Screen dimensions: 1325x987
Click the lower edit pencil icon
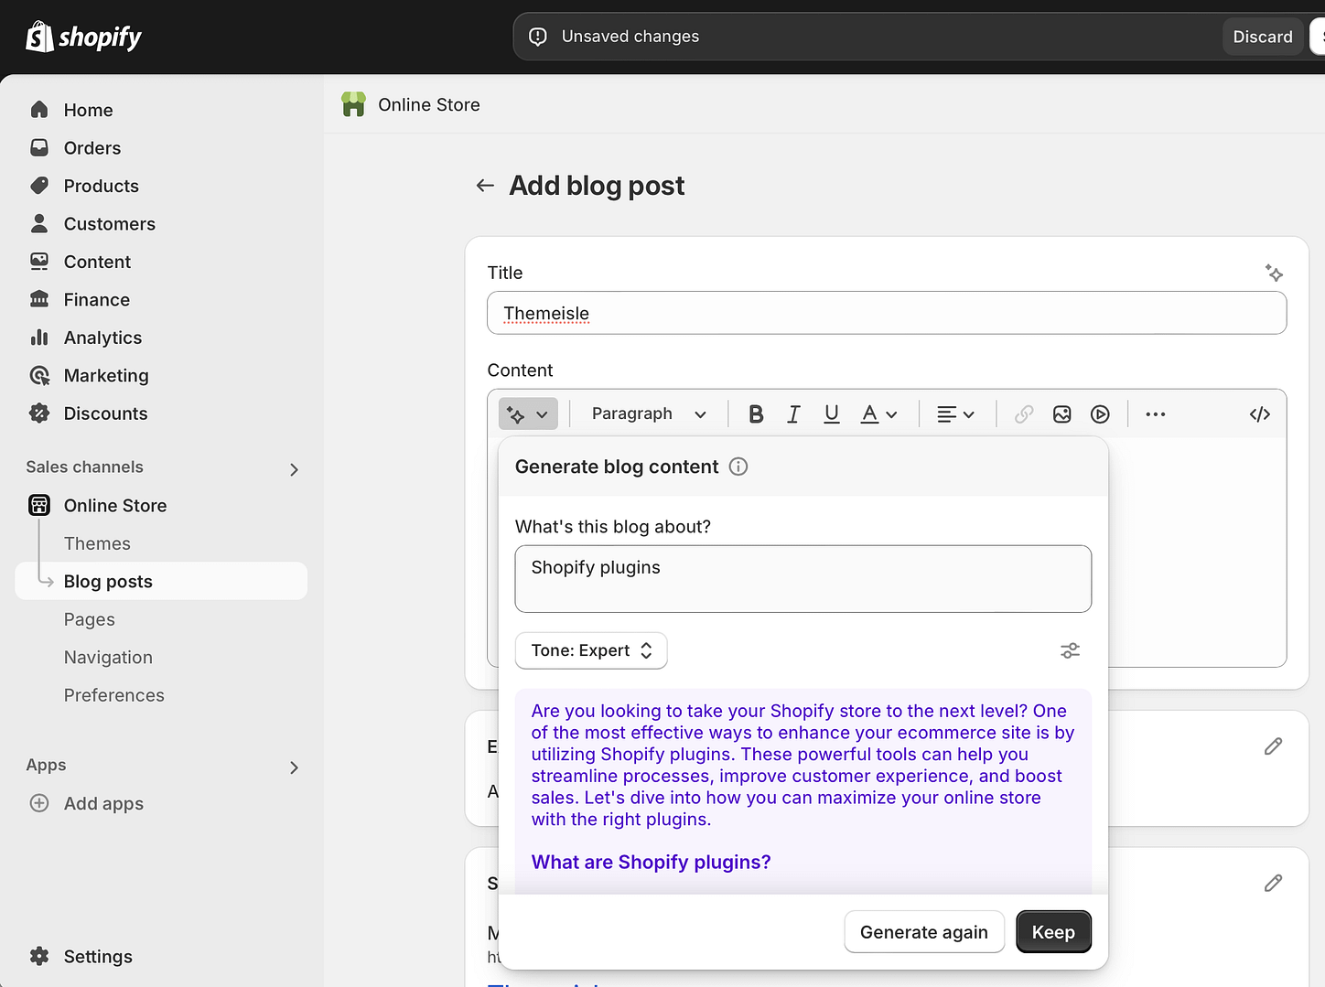(1273, 883)
